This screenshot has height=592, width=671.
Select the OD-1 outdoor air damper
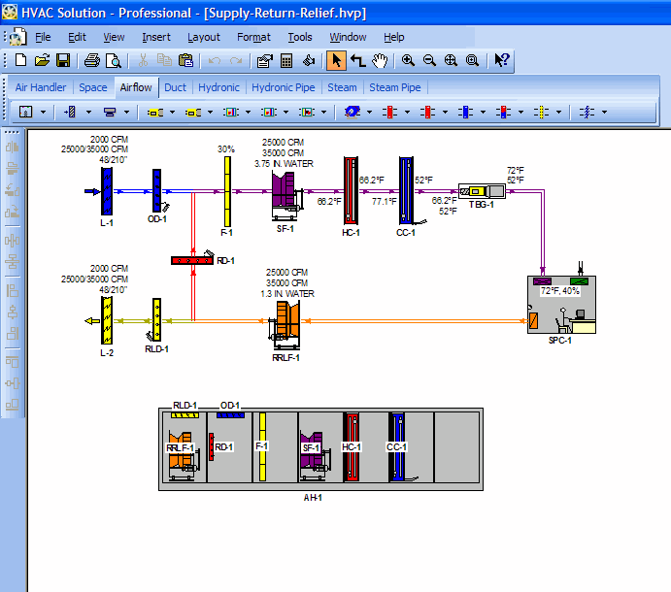click(x=157, y=190)
